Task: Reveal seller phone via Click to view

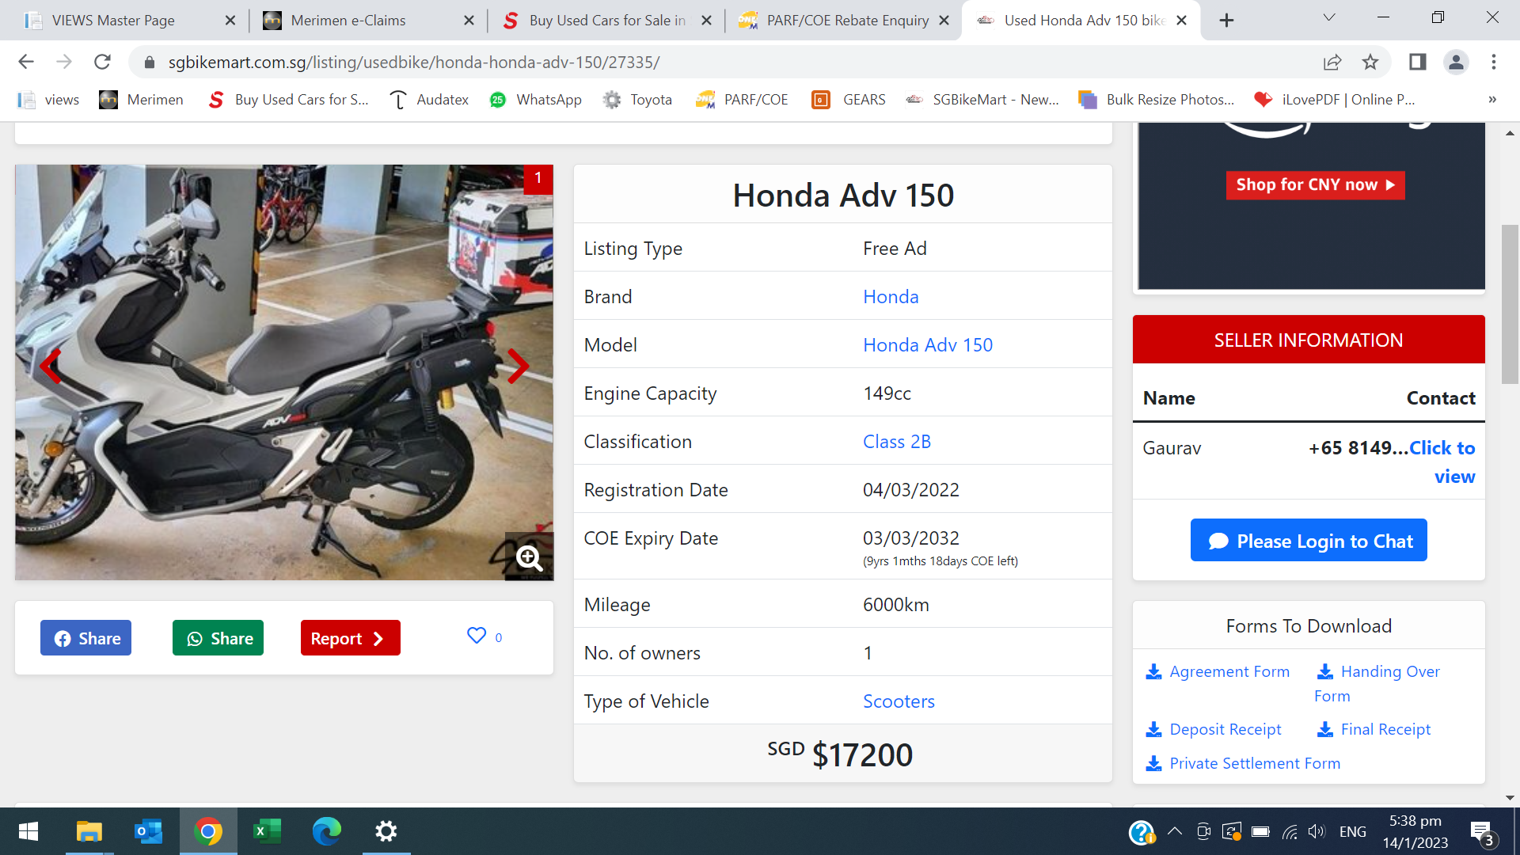Action: coord(1442,449)
